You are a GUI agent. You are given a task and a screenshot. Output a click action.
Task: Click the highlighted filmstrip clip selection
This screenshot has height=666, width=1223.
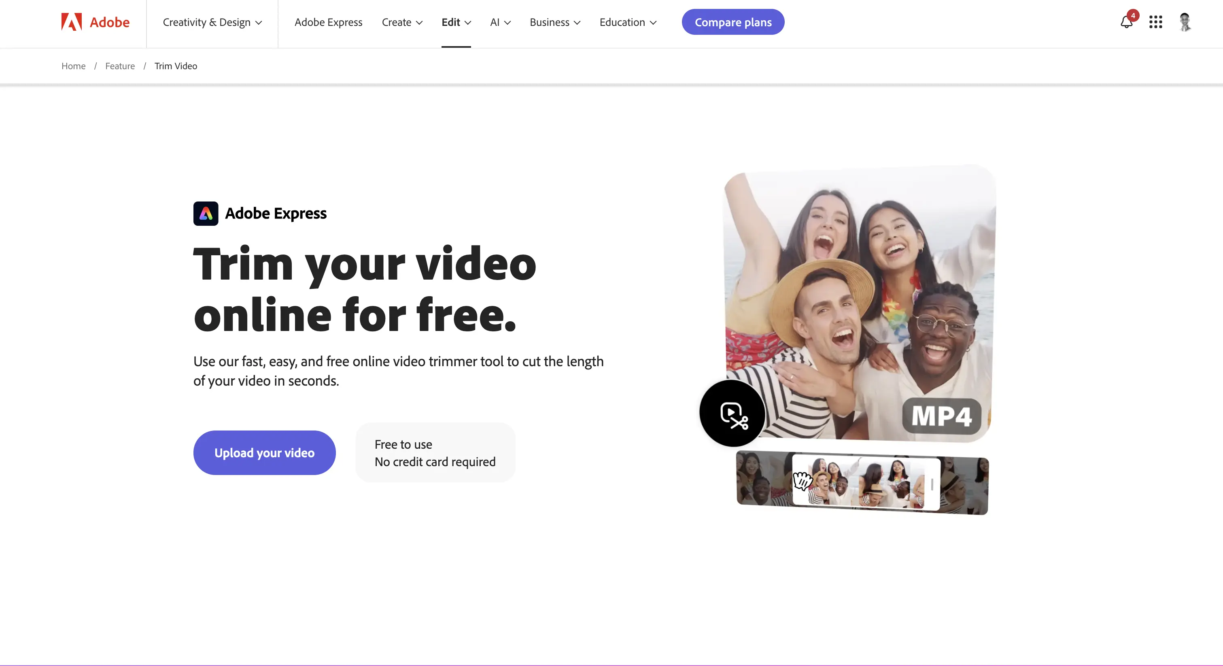tap(866, 482)
